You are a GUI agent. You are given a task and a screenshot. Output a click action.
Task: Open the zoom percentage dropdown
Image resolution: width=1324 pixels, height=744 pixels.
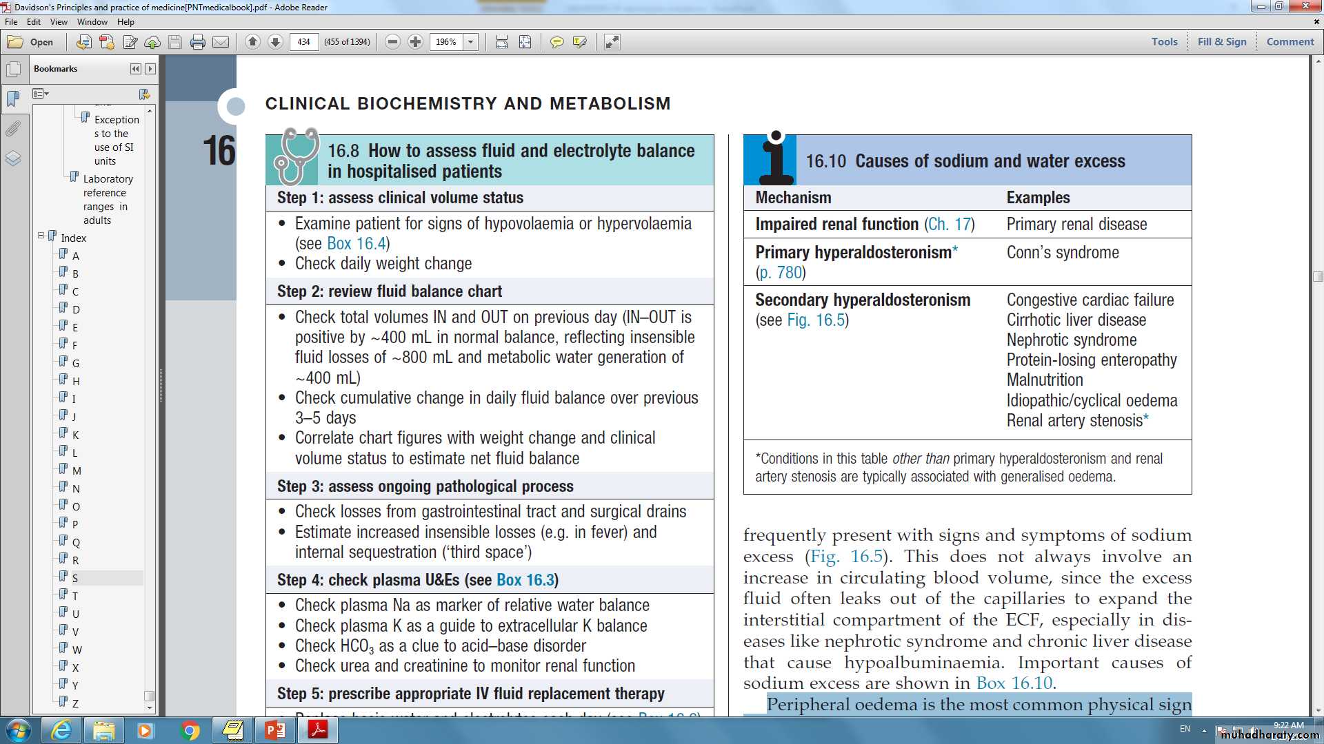tap(471, 42)
